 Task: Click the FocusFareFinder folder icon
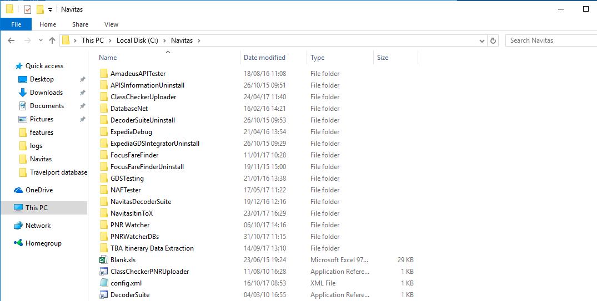pyautogui.click(x=104, y=155)
